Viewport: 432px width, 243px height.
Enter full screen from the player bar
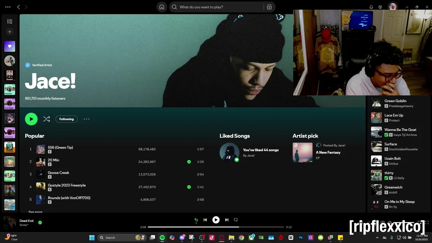[x=427, y=222]
